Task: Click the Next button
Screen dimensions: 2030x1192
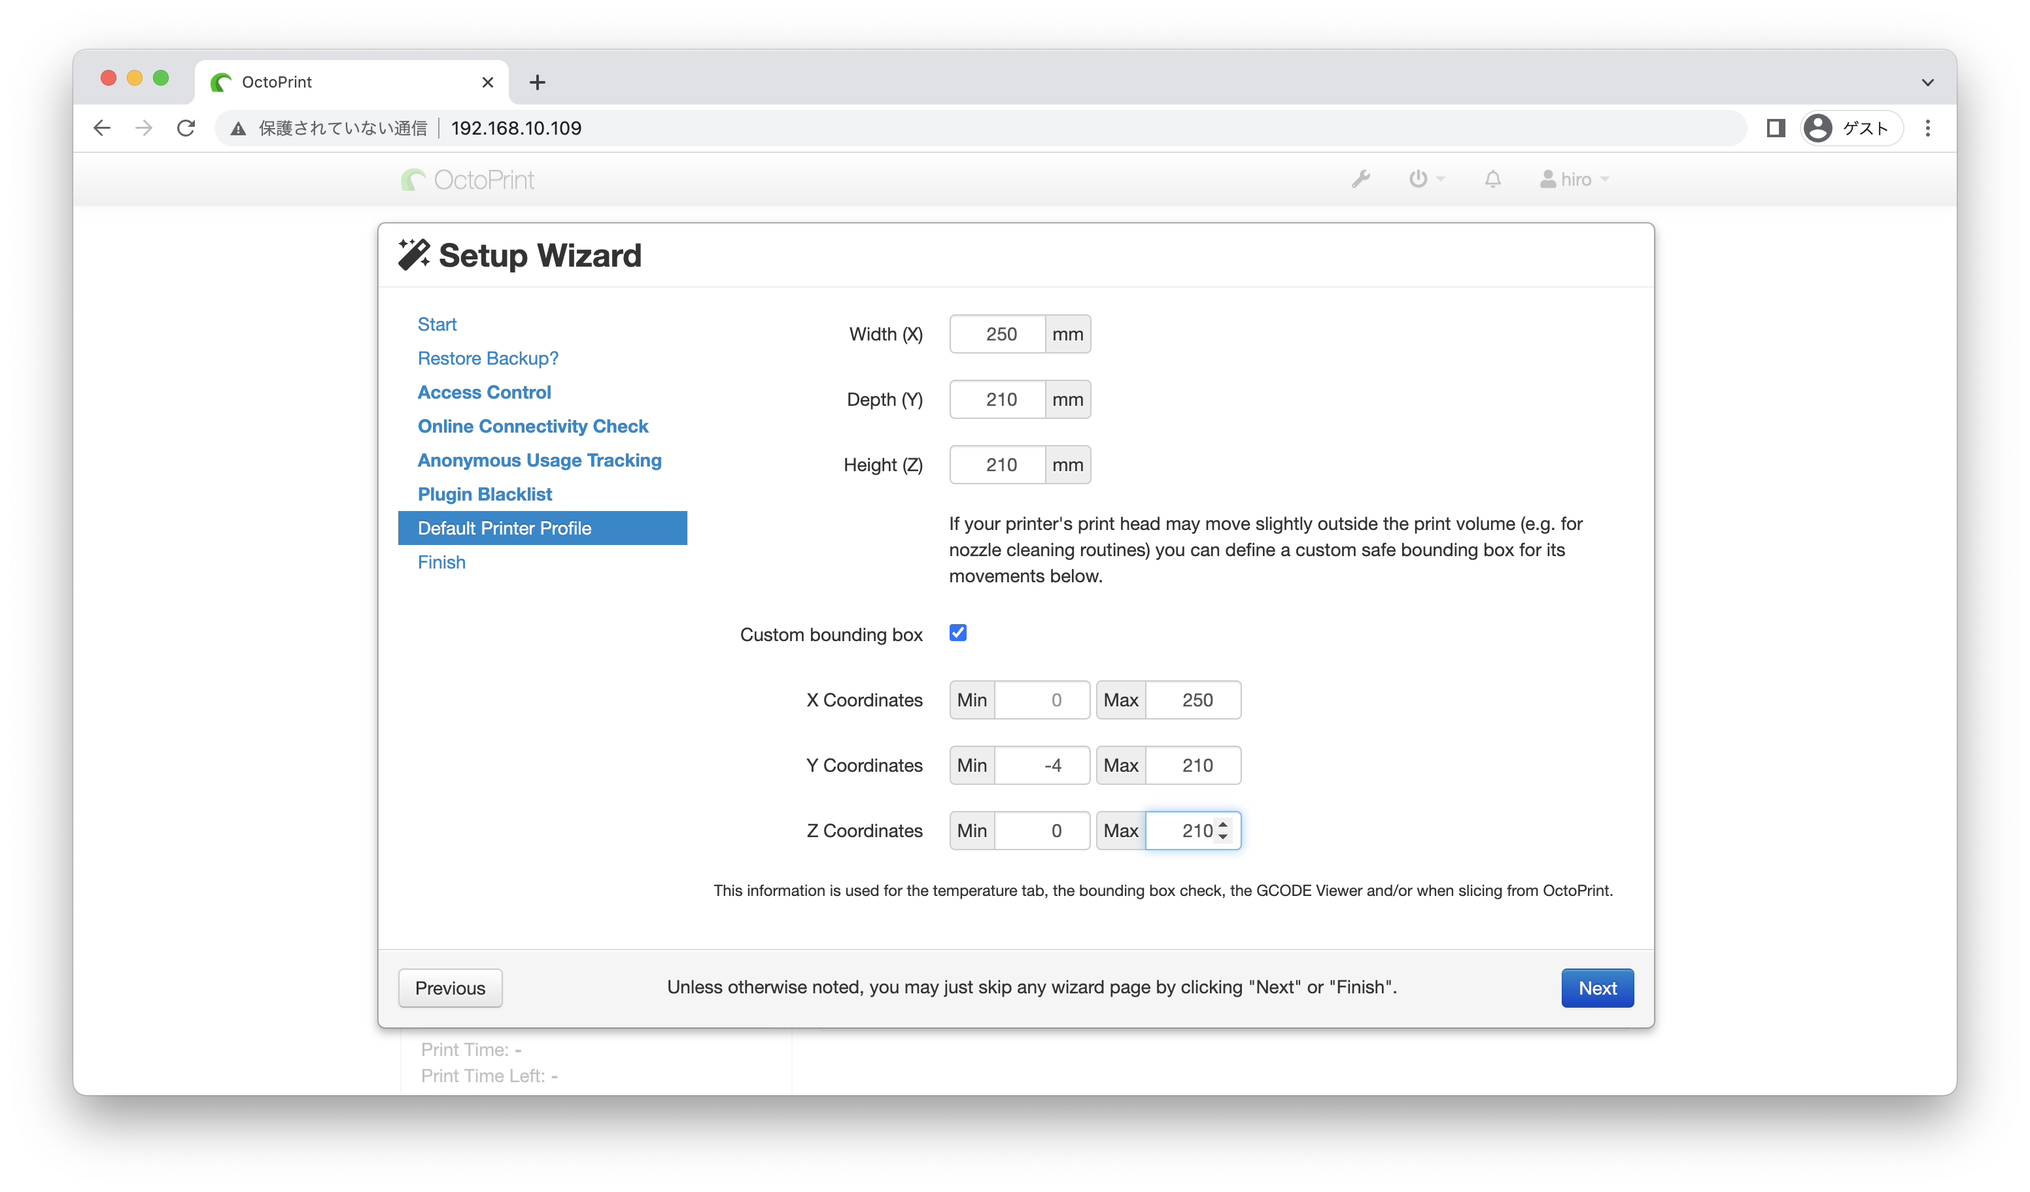Action: pos(1596,987)
